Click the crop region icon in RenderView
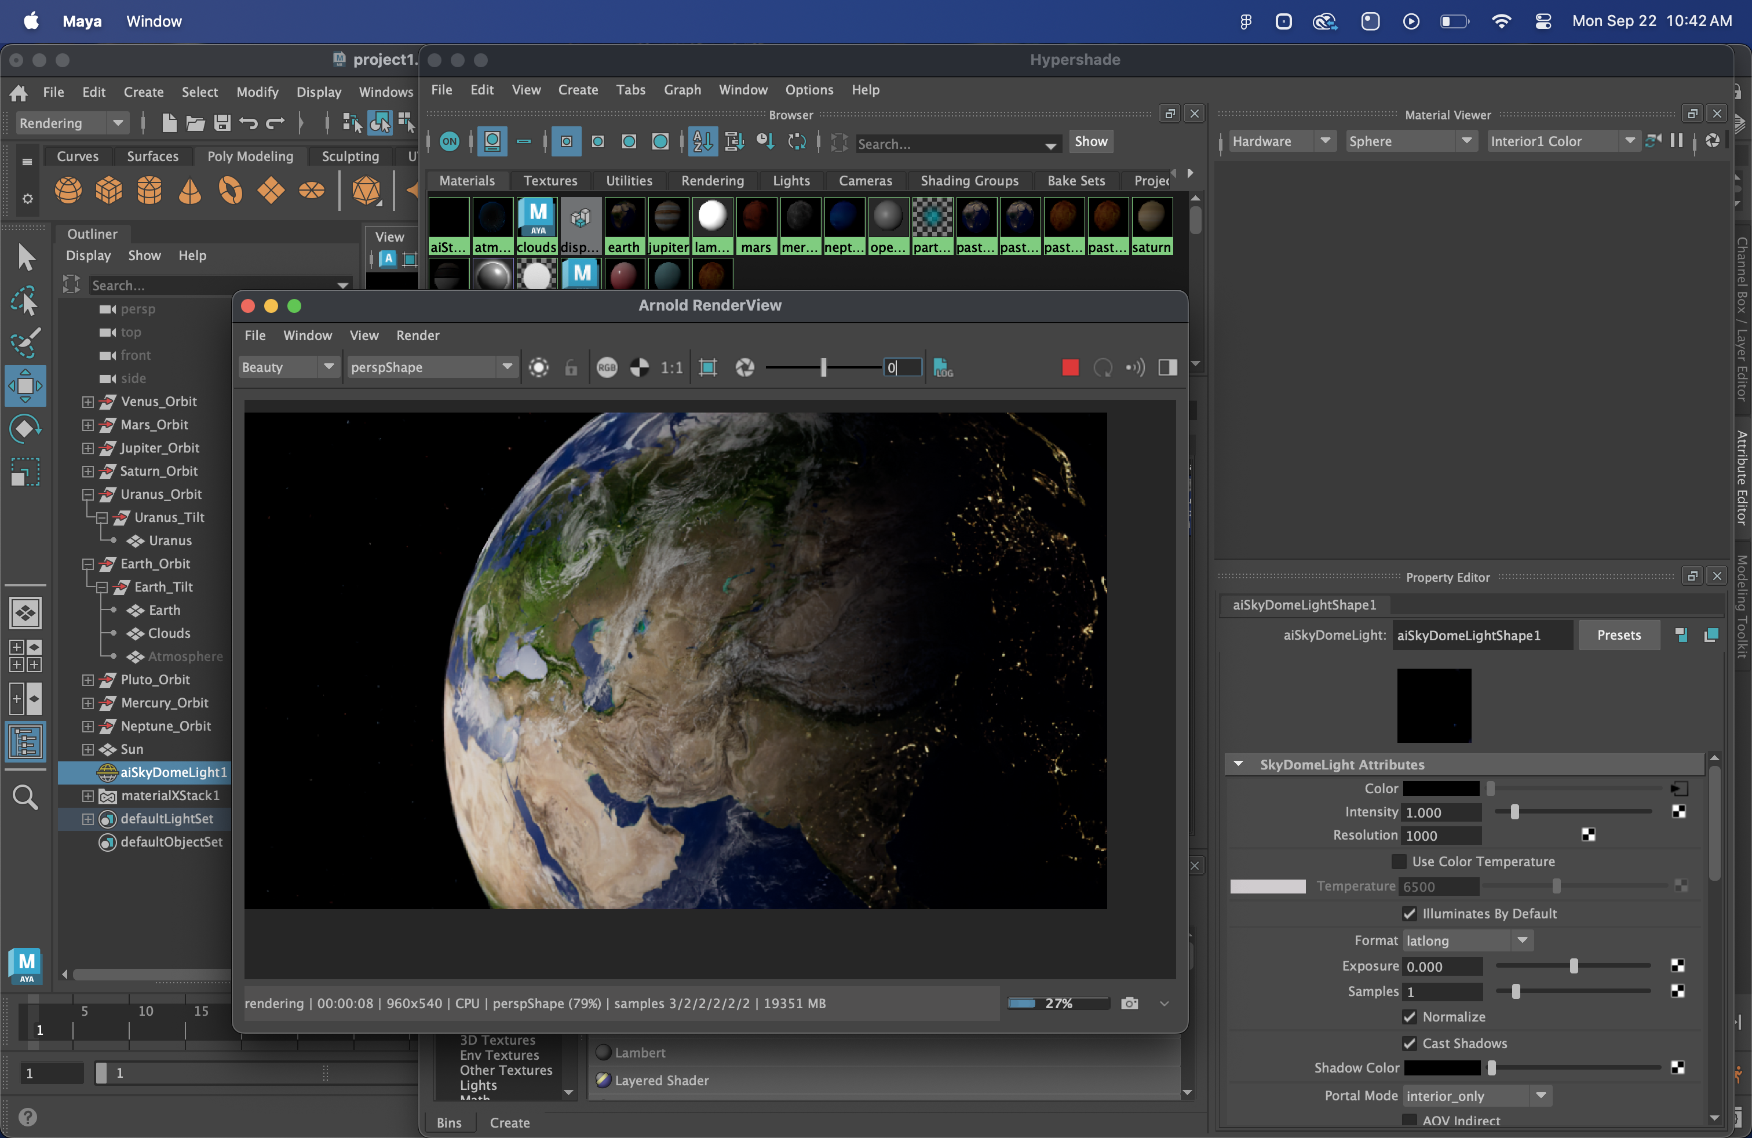The height and width of the screenshot is (1138, 1752). (708, 367)
